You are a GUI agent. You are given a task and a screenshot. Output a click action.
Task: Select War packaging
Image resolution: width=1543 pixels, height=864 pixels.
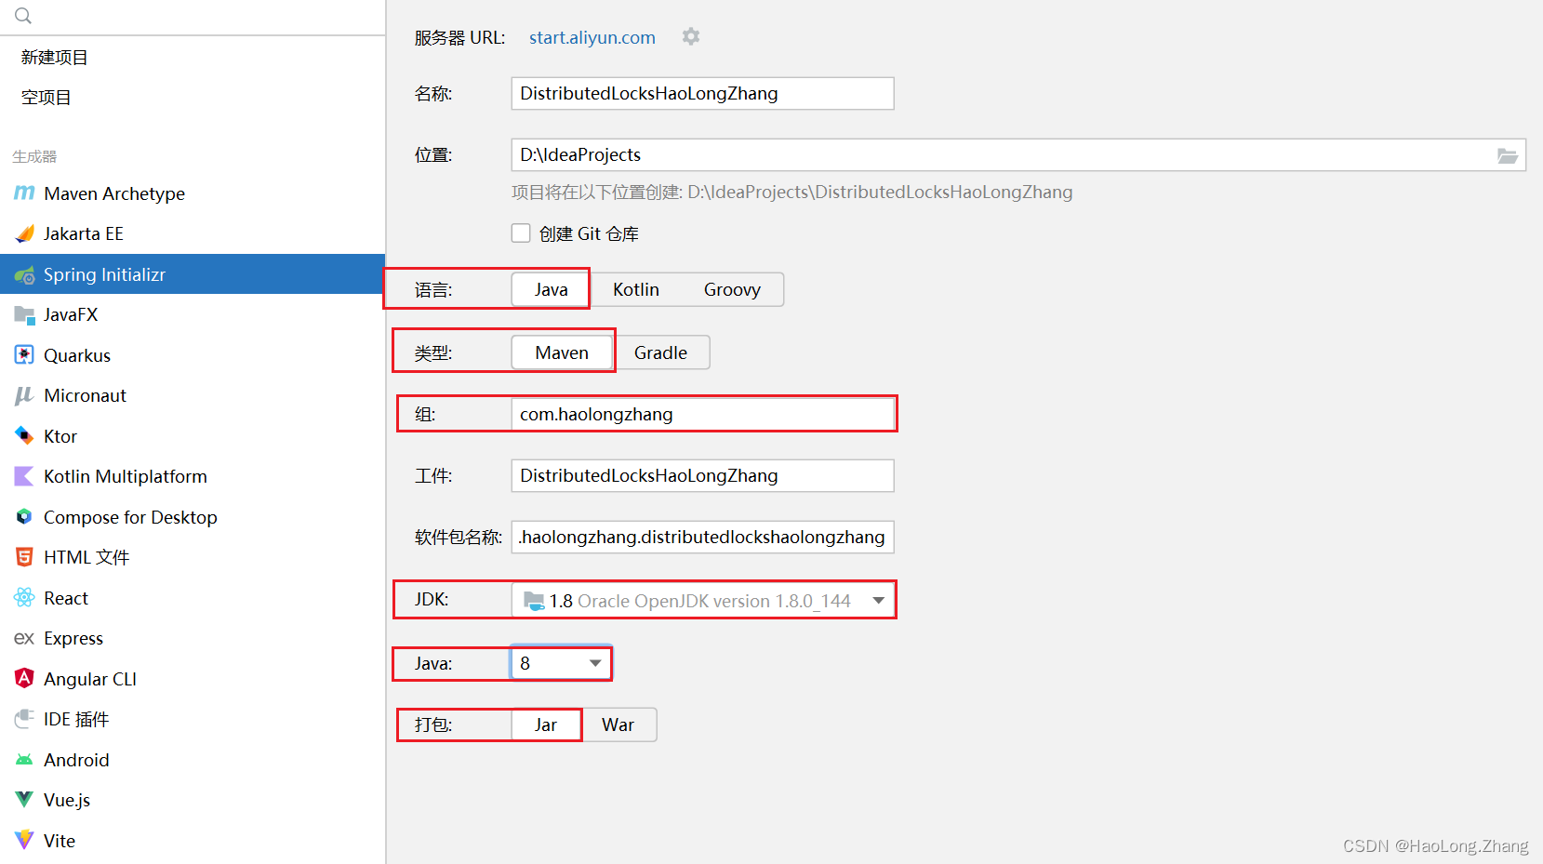point(619,724)
